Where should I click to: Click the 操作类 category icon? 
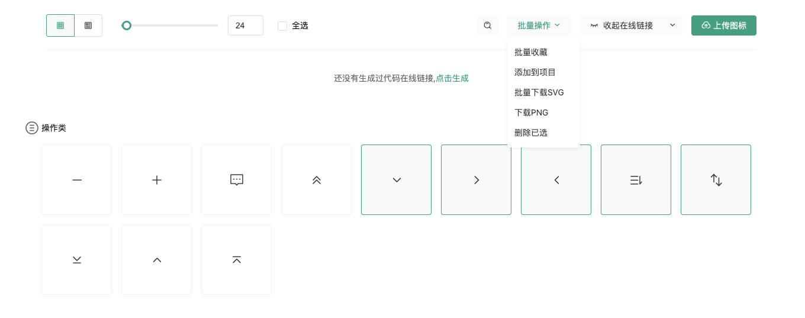[32, 128]
